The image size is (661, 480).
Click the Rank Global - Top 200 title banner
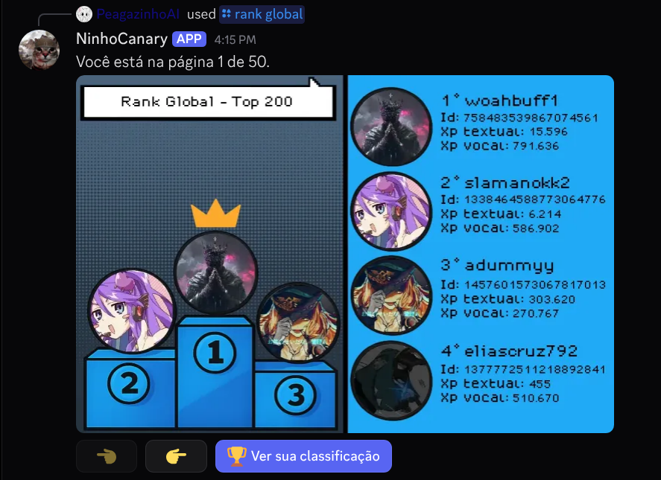click(x=207, y=101)
